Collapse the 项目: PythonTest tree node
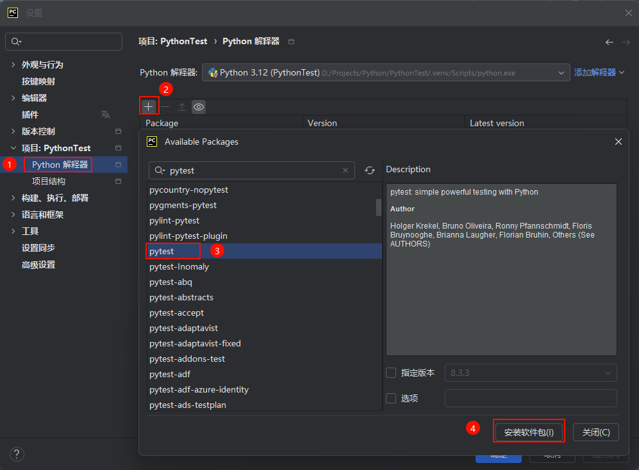The width and height of the screenshot is (639, 470). pyautogui.click(x=13, y=148)
